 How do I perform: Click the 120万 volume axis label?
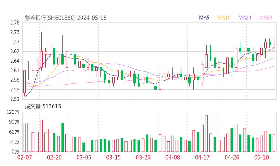[13, 112]
